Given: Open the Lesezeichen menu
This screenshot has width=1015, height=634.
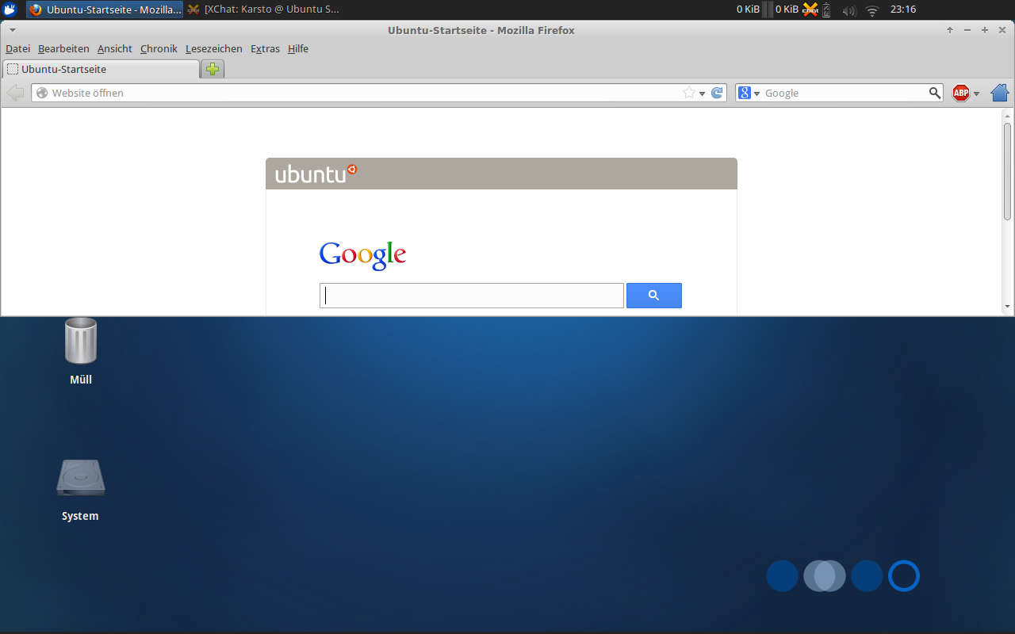Looking at the screenshot, I should click(x=214, y=48).
